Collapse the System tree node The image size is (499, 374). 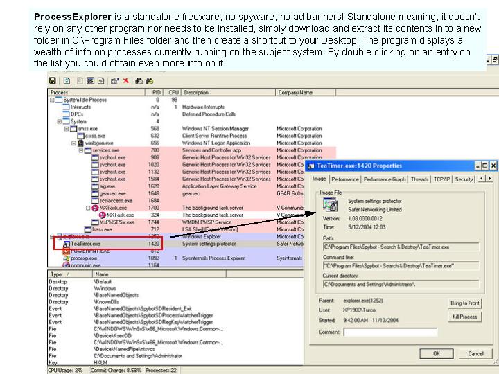click(x=59, y=121)
